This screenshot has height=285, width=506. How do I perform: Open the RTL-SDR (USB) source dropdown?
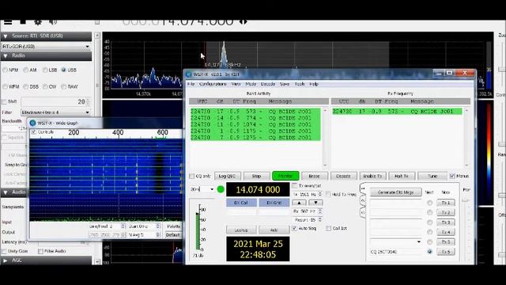(46, 47)
